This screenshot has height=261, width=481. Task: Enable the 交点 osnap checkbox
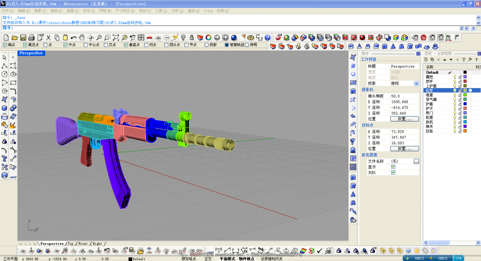(106, 45)
